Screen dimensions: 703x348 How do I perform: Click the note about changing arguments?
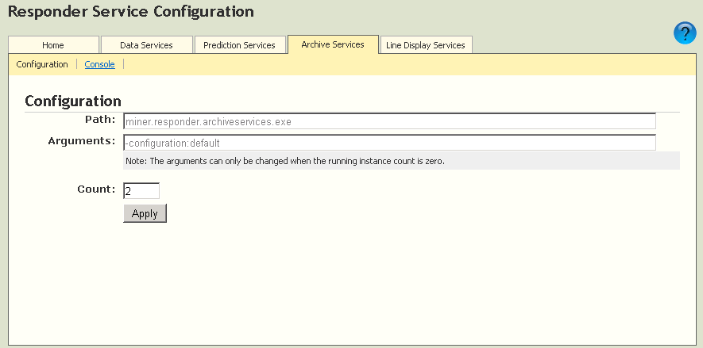(285, 161)
